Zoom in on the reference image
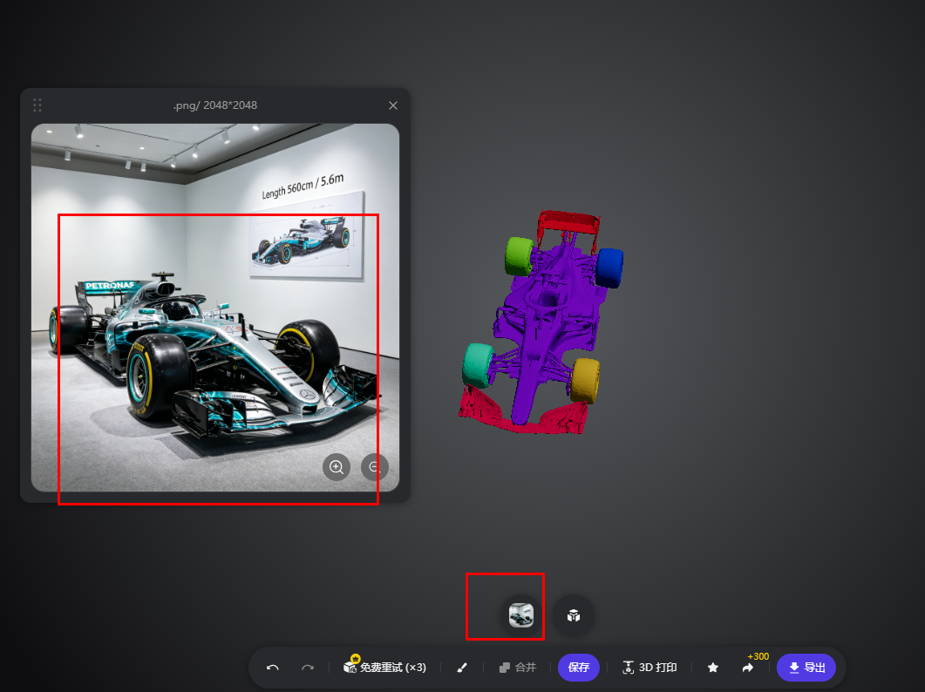Viewport: 925px width, 692px height. pos(337,467)
